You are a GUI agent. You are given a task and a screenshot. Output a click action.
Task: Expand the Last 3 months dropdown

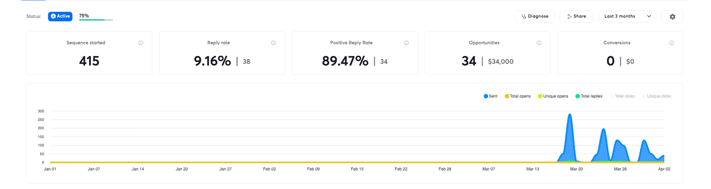point(627,17)
